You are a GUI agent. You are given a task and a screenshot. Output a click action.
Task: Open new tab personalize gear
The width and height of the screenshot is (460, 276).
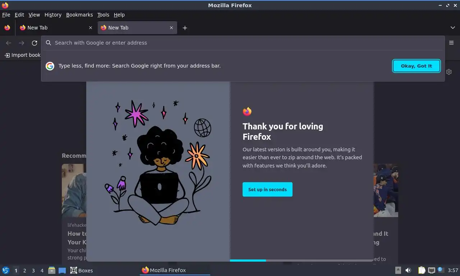point(449,72)
